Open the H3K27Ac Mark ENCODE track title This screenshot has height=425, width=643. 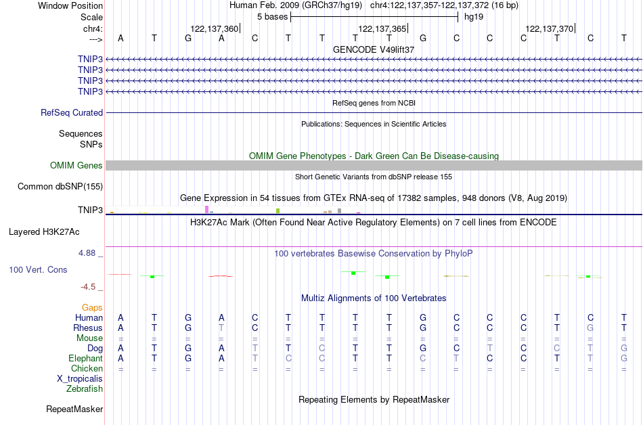374,223
